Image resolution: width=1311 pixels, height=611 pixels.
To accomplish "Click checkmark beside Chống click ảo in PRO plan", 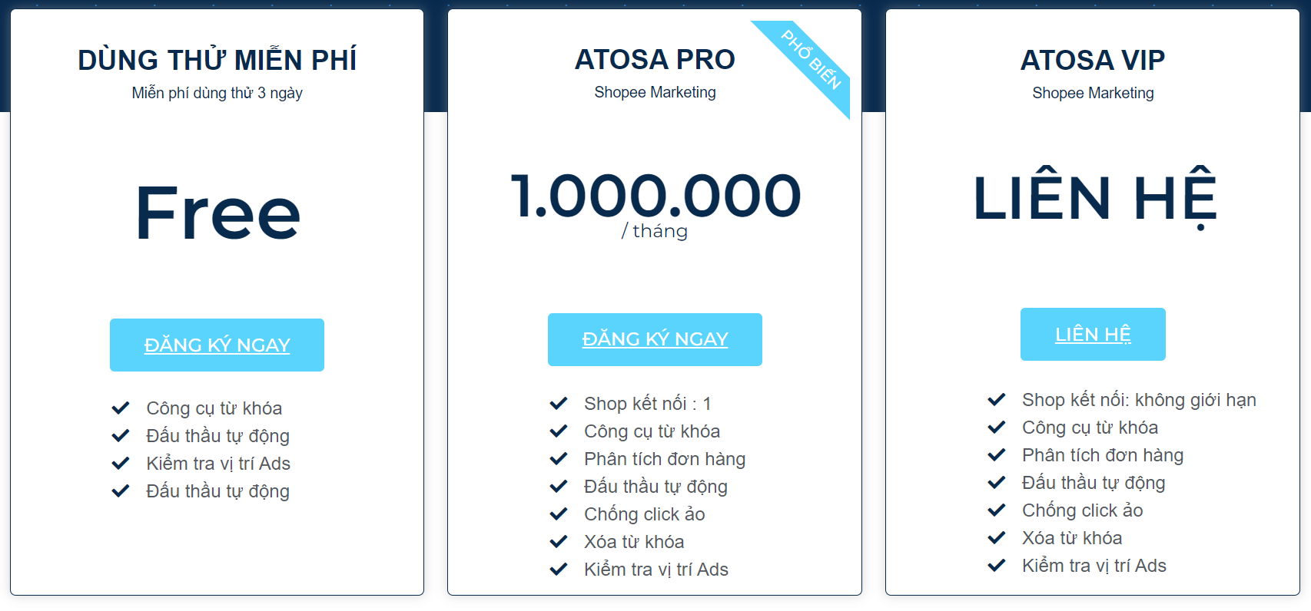I will (x=559, y=514).
